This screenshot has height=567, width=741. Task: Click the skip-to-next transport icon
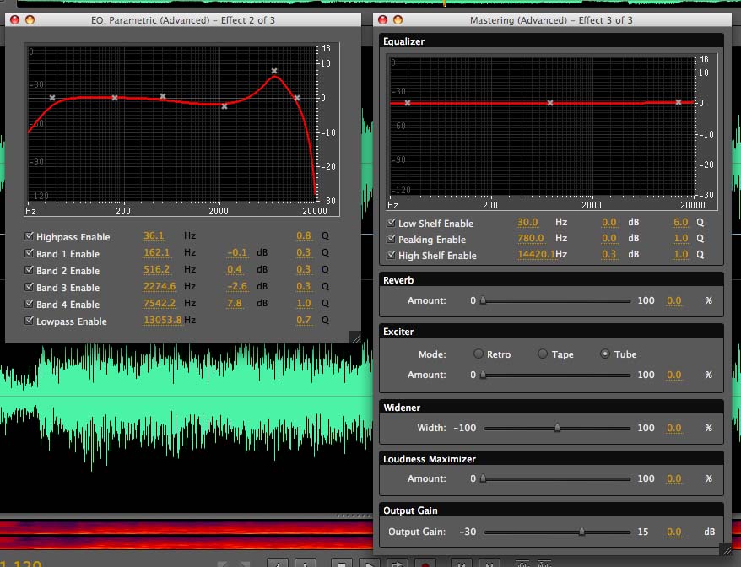490,563
